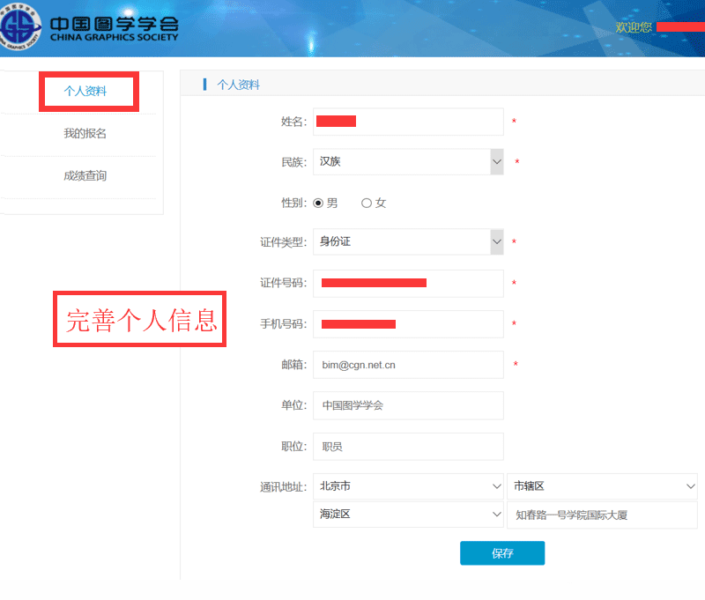Click the 姓名 input field
705x600 pixels.
(x=408, y=122)
